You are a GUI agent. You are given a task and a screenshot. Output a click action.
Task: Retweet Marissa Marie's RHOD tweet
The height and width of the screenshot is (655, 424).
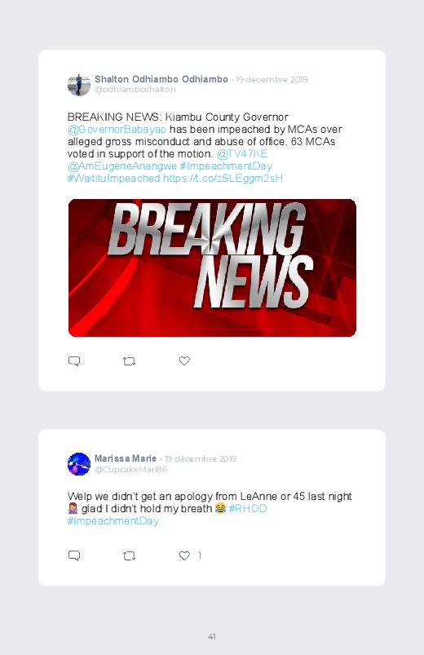[129, 555]
